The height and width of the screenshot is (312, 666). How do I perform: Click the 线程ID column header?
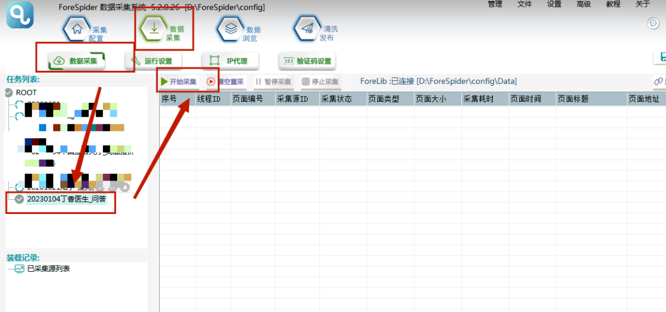tap(213, 99)
